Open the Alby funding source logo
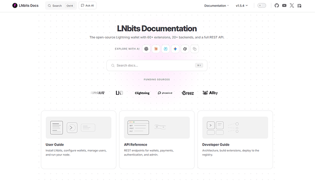This screenshot has width=315, height=181. coord(210,93)
